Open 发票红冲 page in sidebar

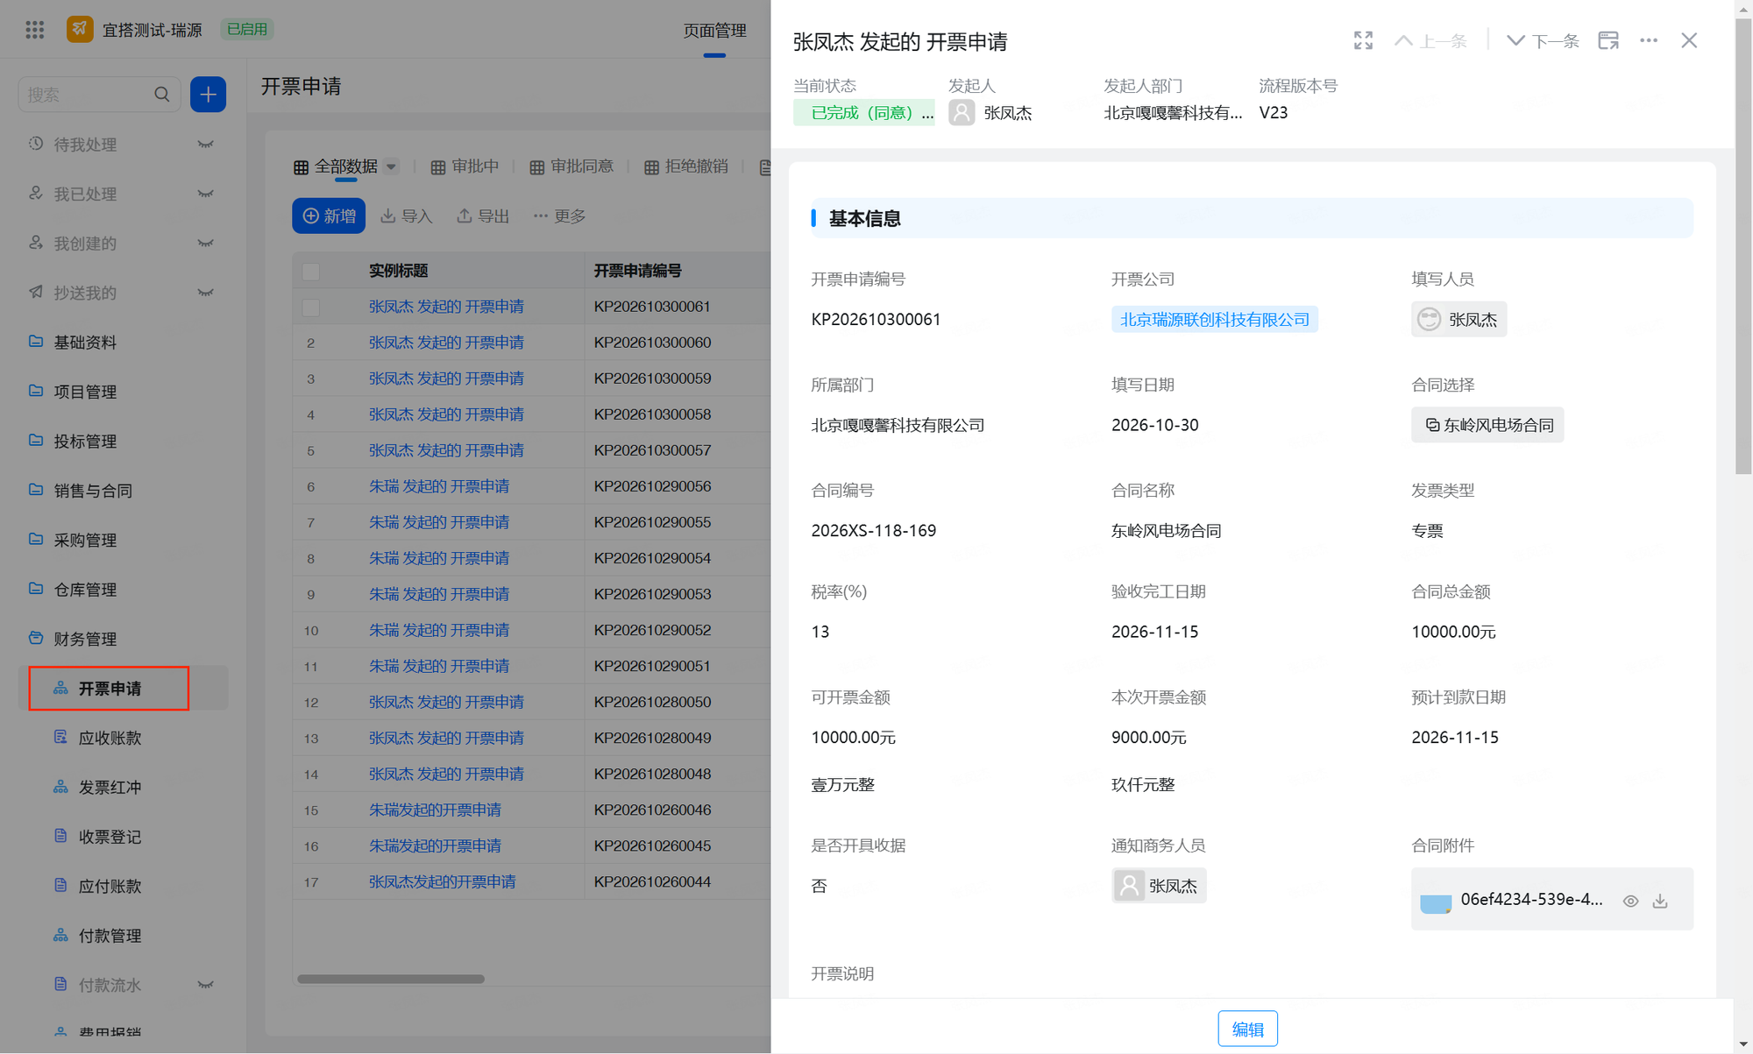110,788
